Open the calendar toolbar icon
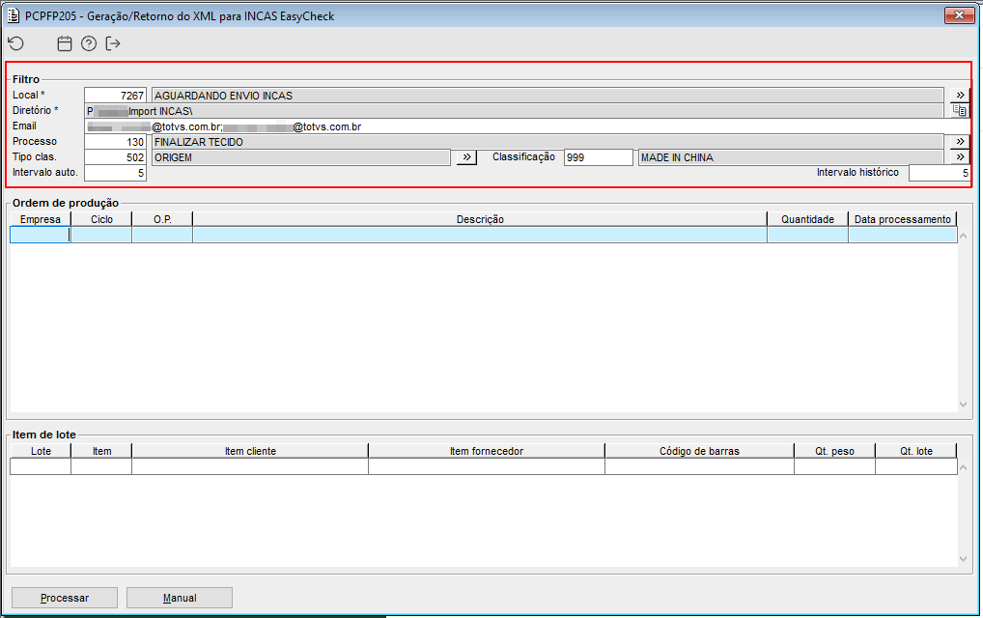The image size is (983, 618). 64,43
